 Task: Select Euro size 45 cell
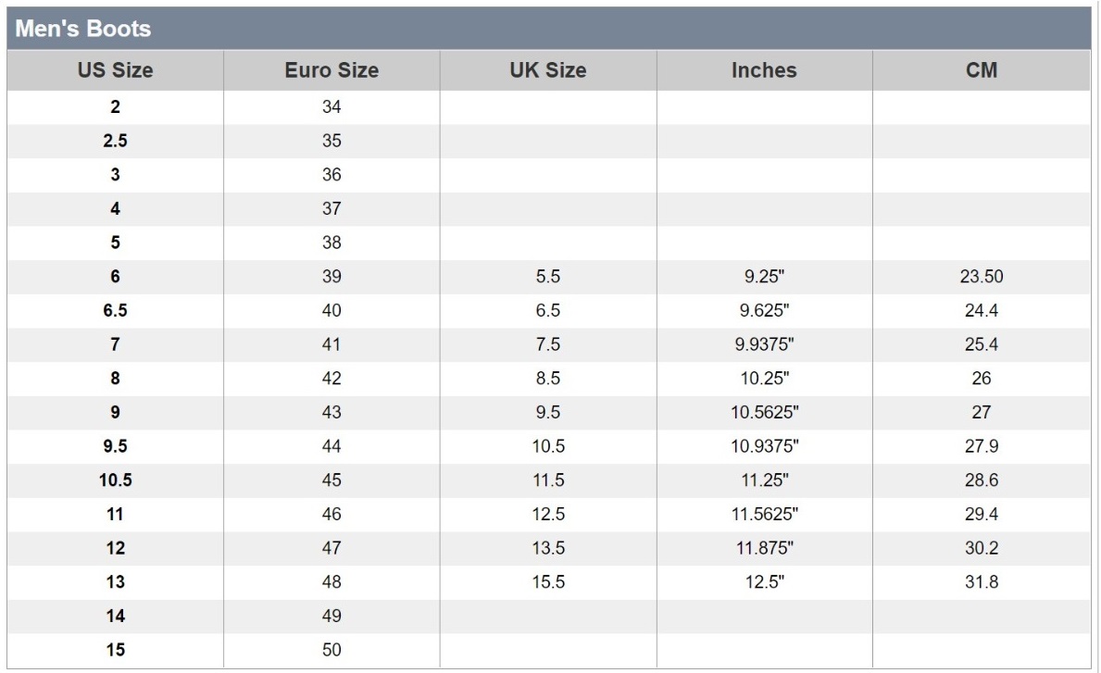pos(332,480)
